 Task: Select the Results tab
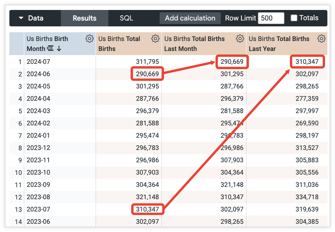coord(84,18)
